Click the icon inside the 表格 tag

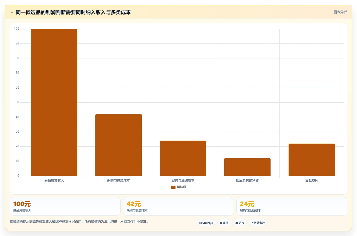point(221,223)
